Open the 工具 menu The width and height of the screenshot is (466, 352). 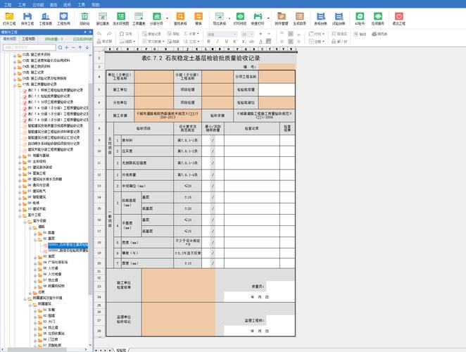coord(82,4)
